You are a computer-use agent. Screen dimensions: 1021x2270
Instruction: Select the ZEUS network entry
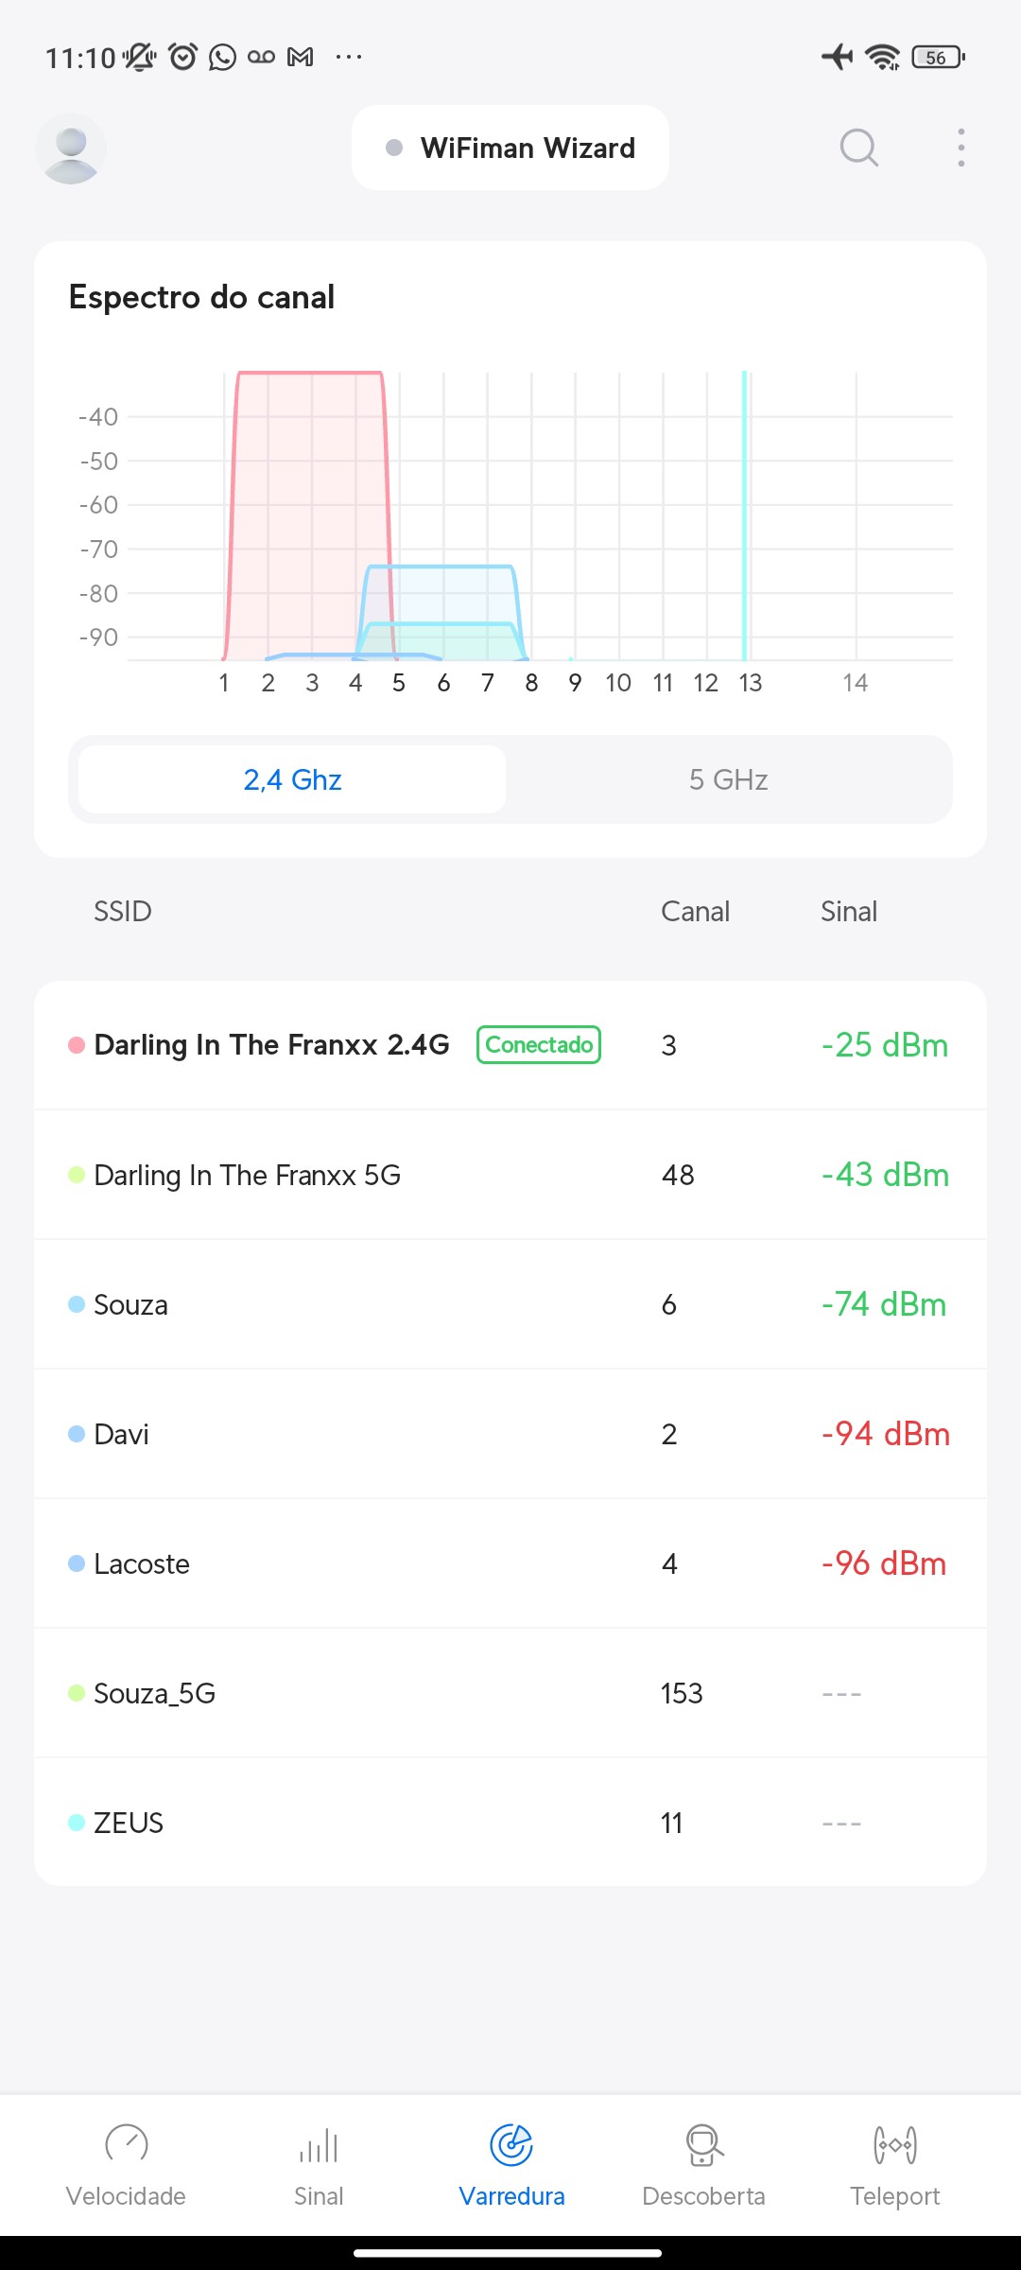click(129, 1823)
